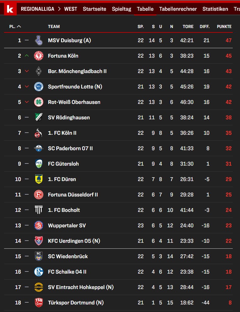
Task: Go to the Statistiken tab
Action: coord(215,9)
